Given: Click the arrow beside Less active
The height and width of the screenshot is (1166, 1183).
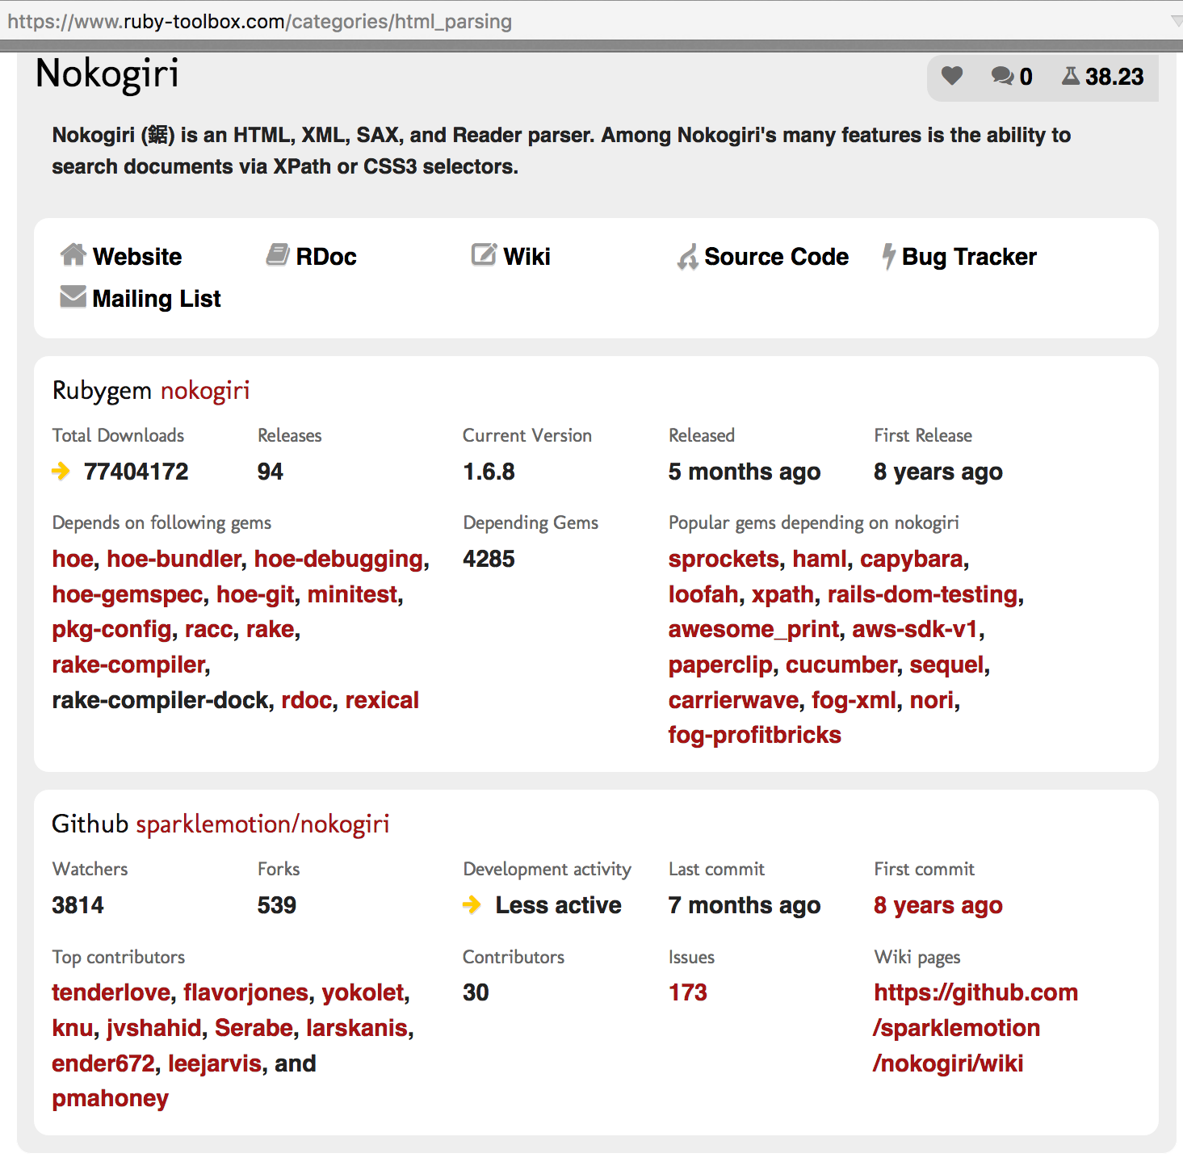Looking at the screenshot, I should pos(472,905).
